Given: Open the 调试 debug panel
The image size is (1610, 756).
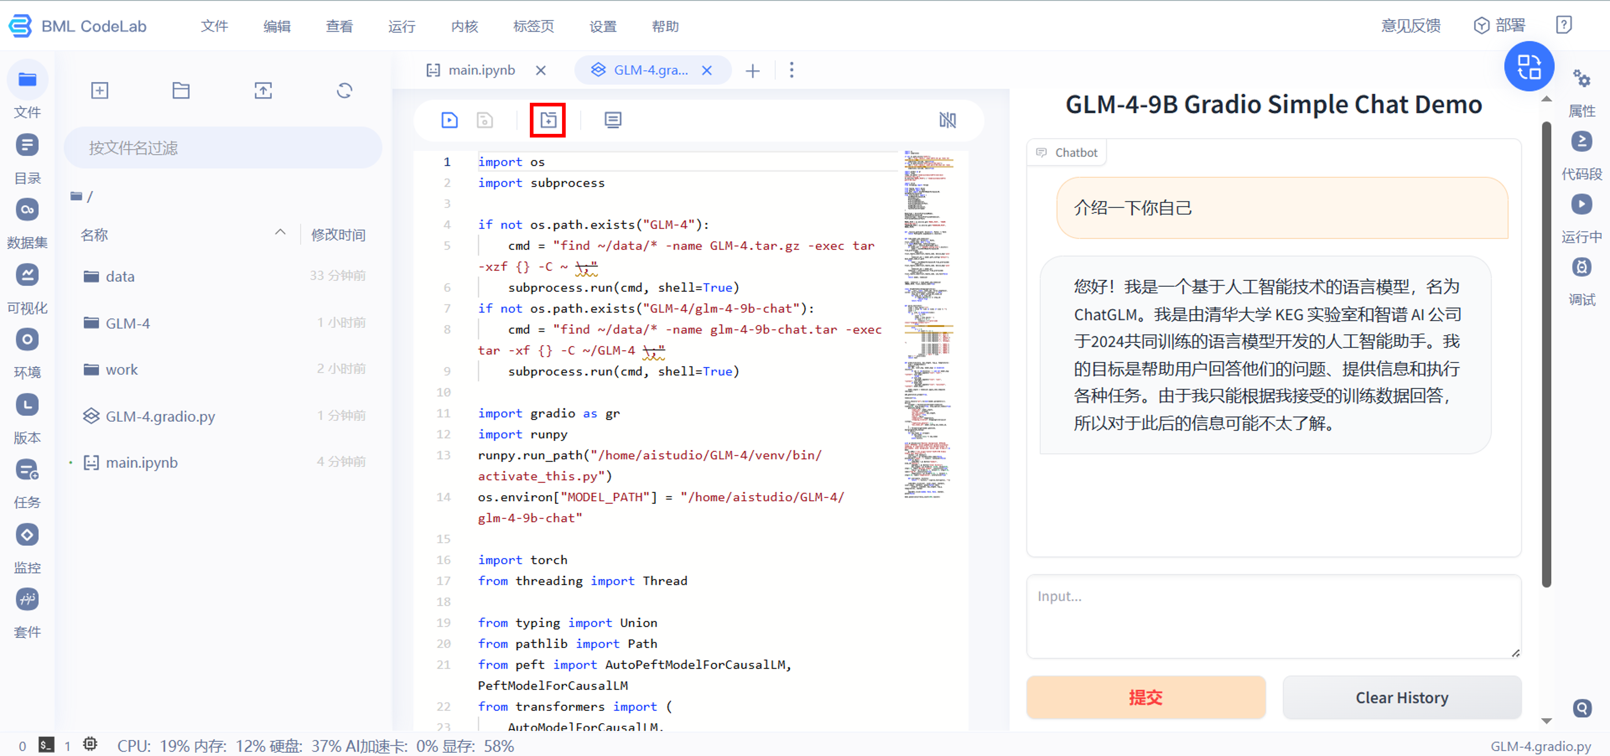Looking at the screenshot, I should coord(1582,282).
